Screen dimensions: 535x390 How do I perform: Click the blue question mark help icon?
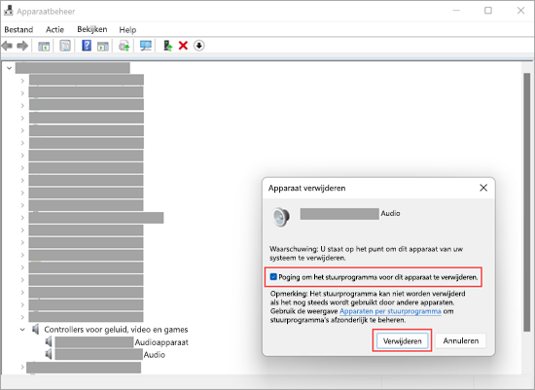tap(87, 45)
